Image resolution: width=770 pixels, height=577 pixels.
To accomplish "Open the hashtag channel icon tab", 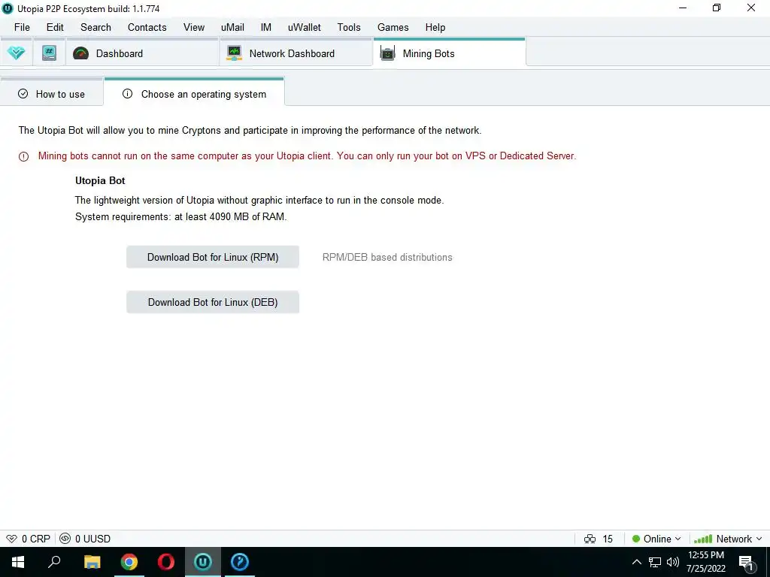I will (x=49, y=53).
